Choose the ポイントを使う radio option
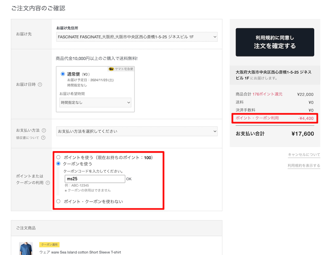 [58, 157]
